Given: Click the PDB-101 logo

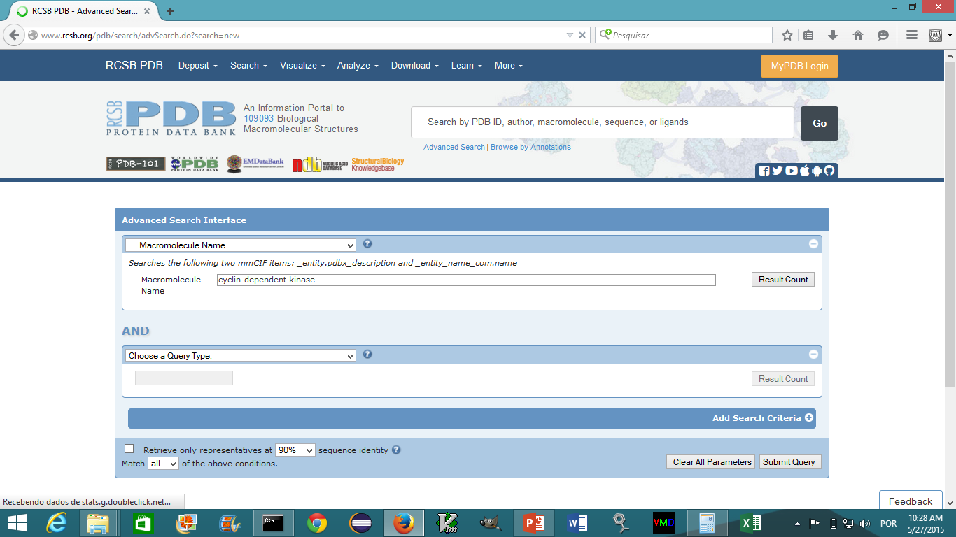Looking at the screenshot, I should tap(136, 164).
